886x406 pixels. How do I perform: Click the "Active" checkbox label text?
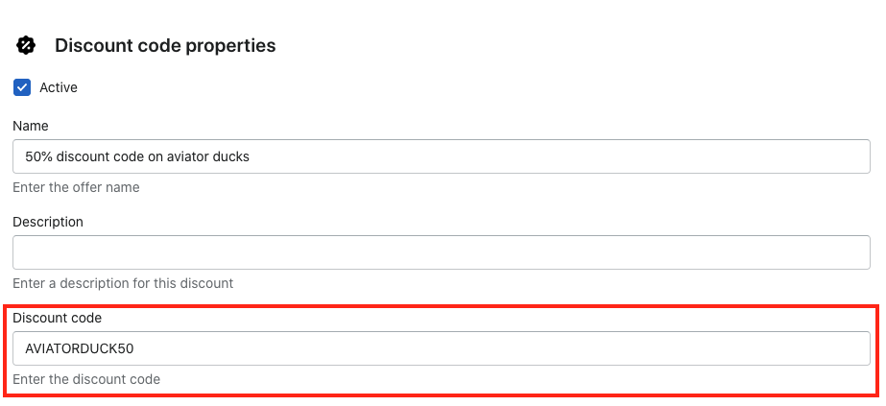[59, 87]
